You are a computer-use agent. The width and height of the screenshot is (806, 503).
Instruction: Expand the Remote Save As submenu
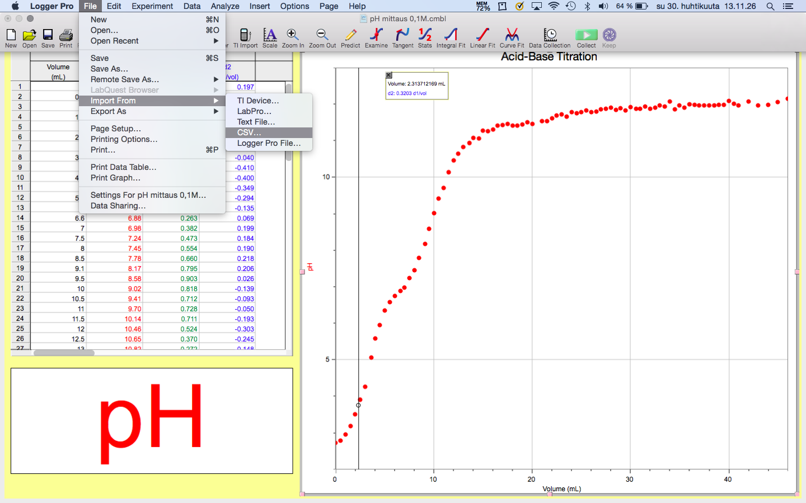(152, 79)
